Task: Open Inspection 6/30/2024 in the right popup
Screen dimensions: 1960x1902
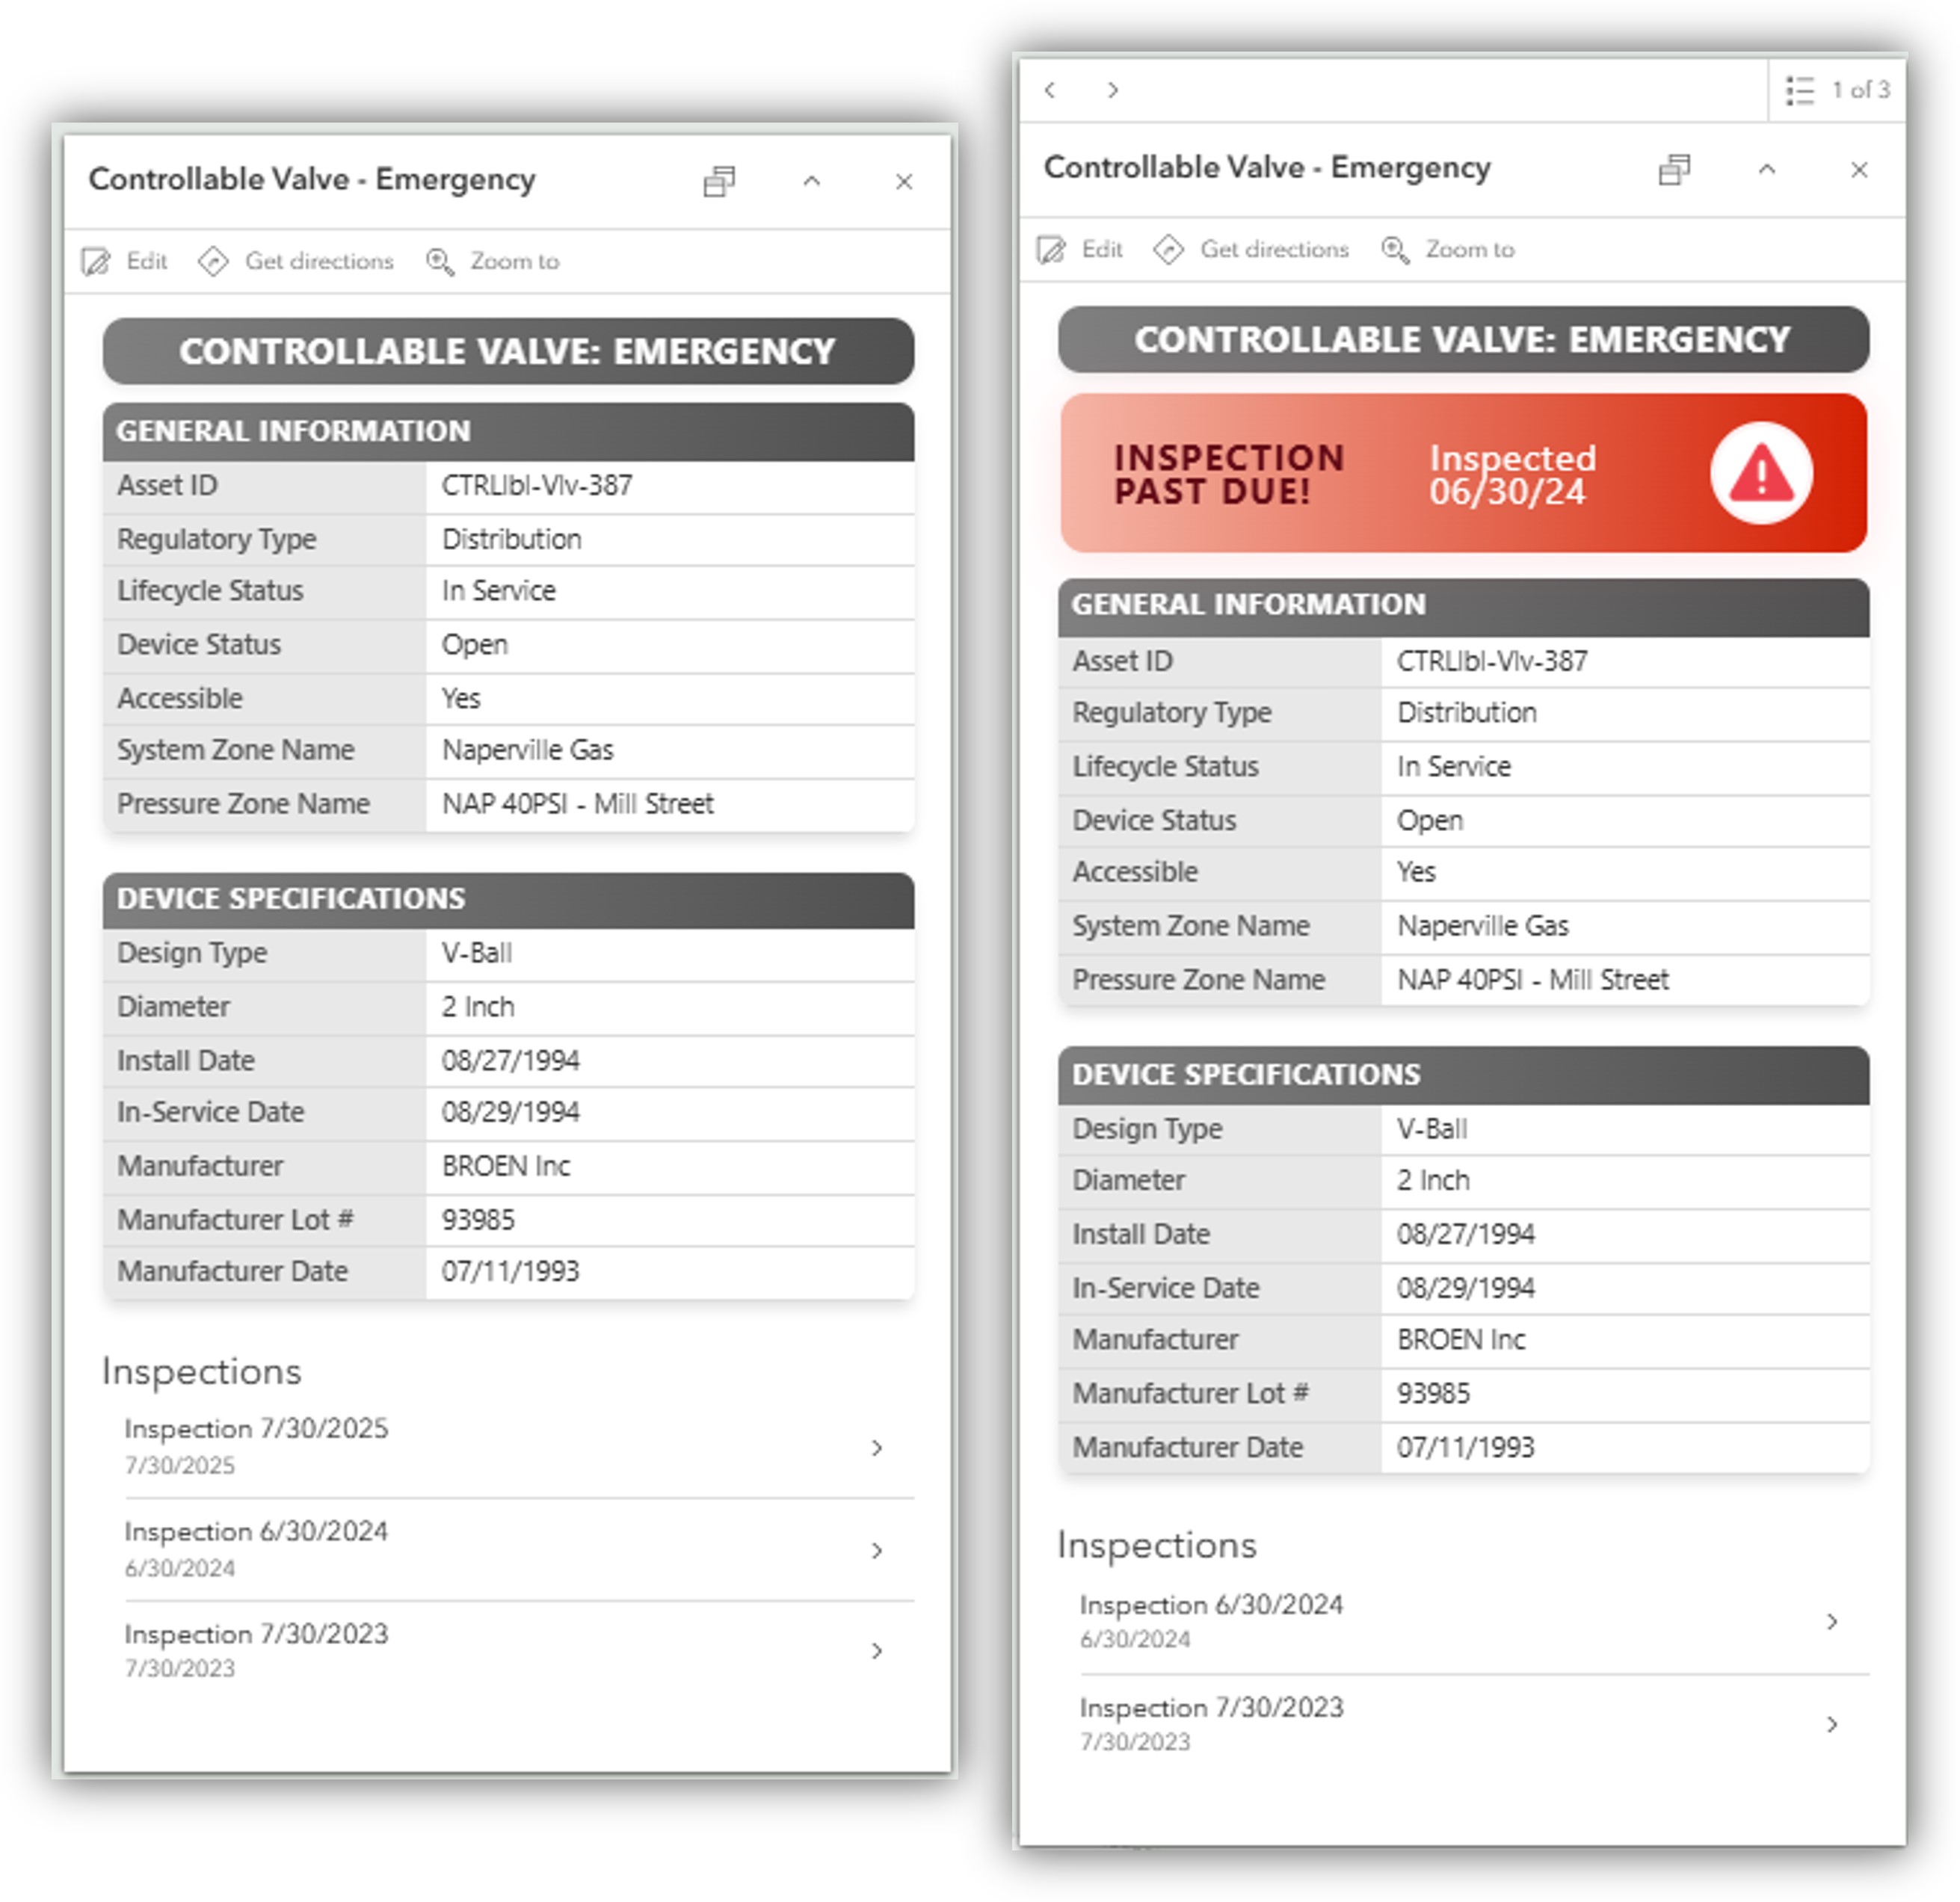Action: point(1474,1622)
